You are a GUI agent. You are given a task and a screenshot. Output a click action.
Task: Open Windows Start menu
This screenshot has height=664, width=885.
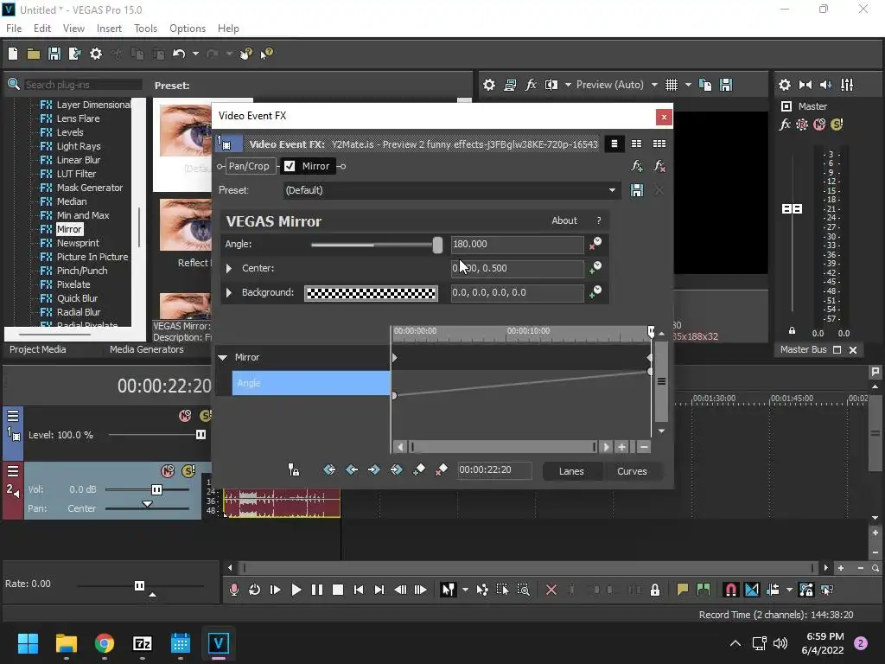coord(28,643)
